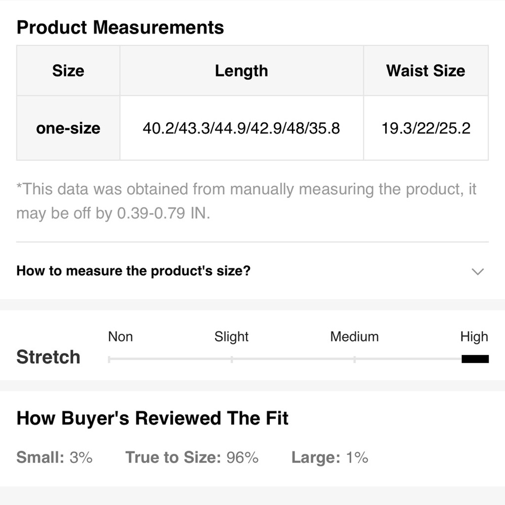This screenshot has height=505, width=505.
Task: Click the Waist Size column header
Action: [425, 71]
